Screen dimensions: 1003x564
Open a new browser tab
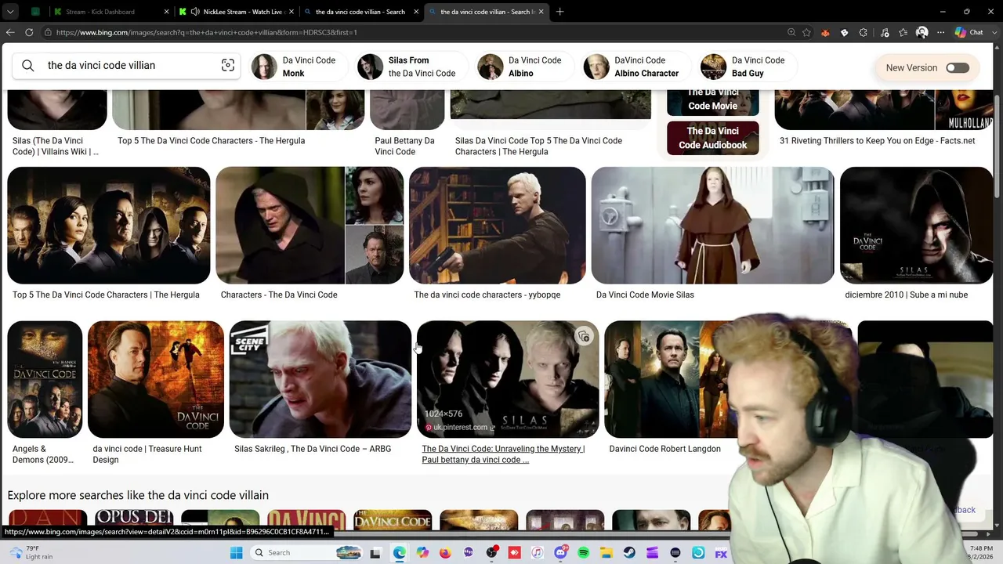(x=561, y=12)
